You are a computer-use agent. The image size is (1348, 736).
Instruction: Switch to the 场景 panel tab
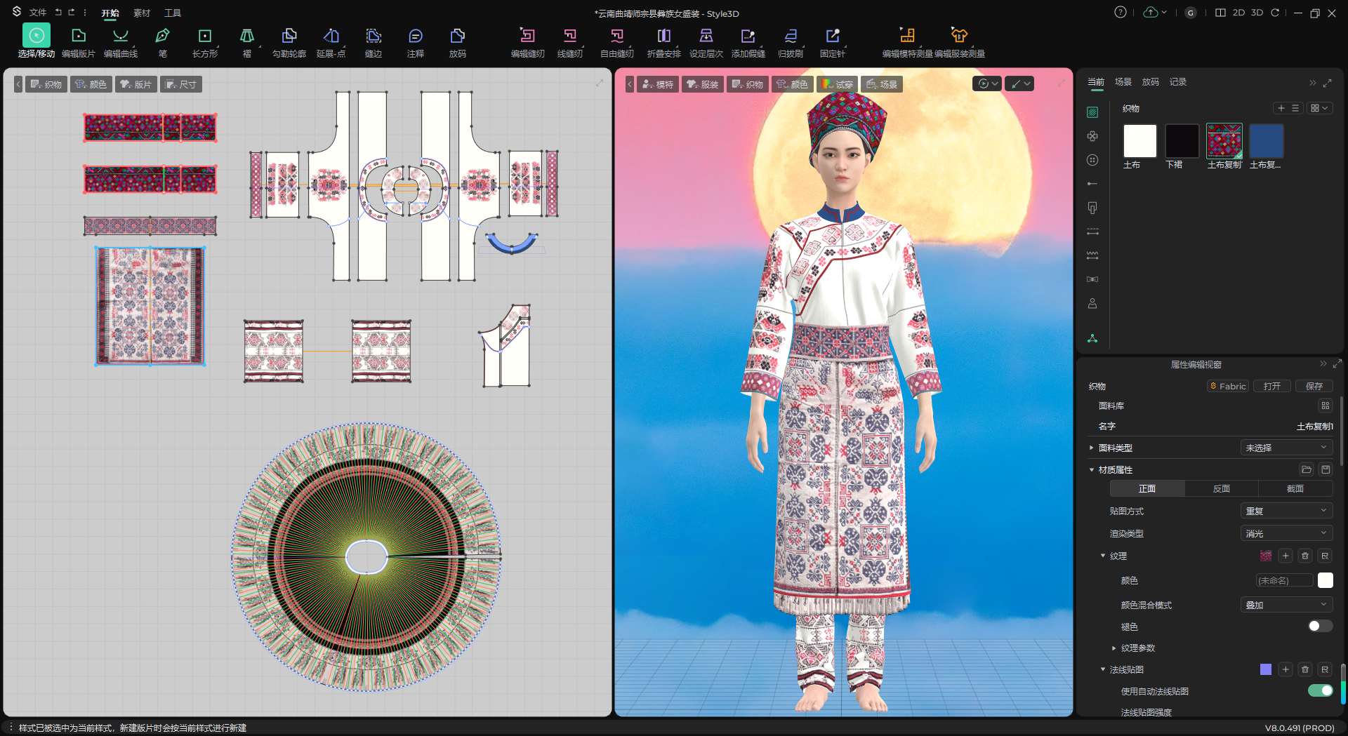1123,82
